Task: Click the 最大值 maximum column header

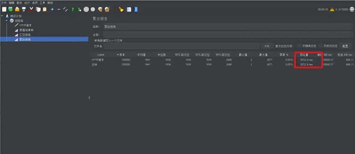Action: coord(263,55)
